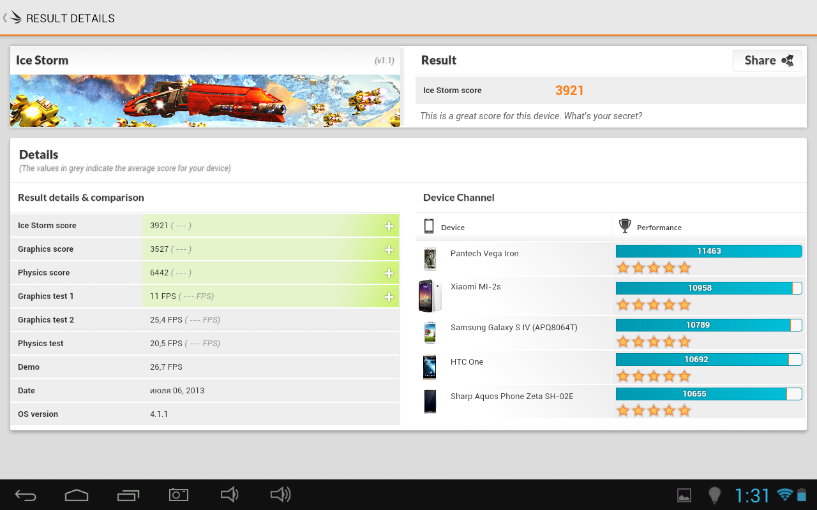The height and width of the screenshot is (510, 817).
Task: Click the date value июля 06, 2013
Action: 177,391
